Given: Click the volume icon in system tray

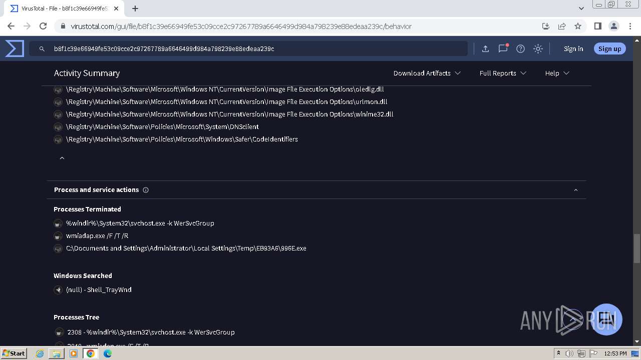Looking at the screenshot, I should click(569, 353).
